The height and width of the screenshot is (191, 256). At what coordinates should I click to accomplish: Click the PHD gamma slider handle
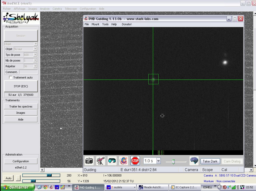click(173, 162)
